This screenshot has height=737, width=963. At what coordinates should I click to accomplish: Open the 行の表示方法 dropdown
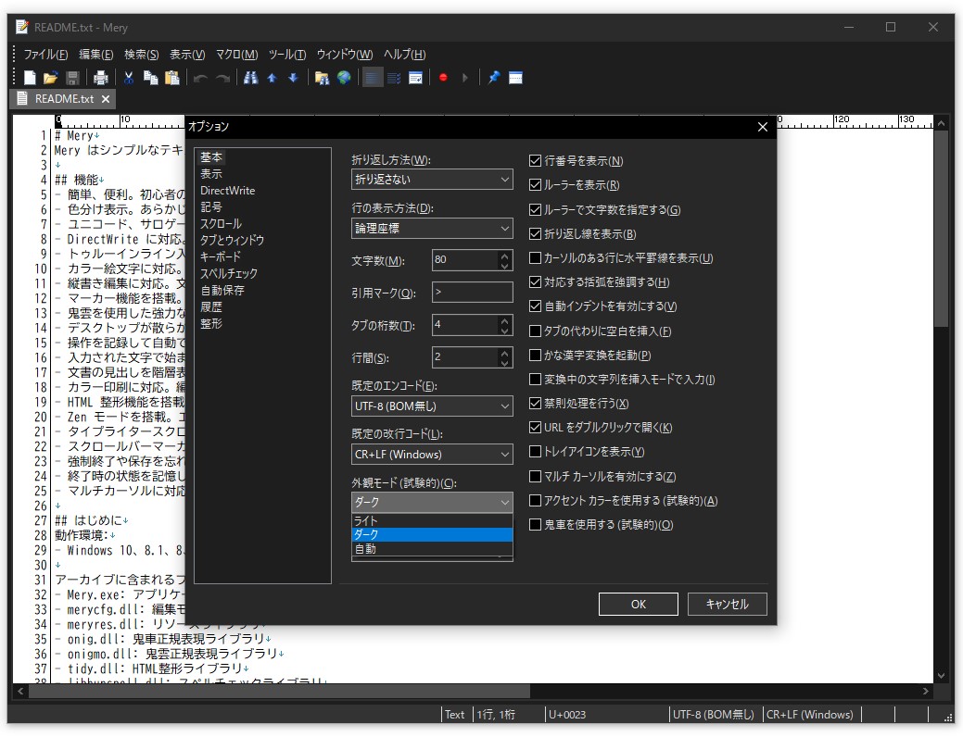tap(432, 229)
